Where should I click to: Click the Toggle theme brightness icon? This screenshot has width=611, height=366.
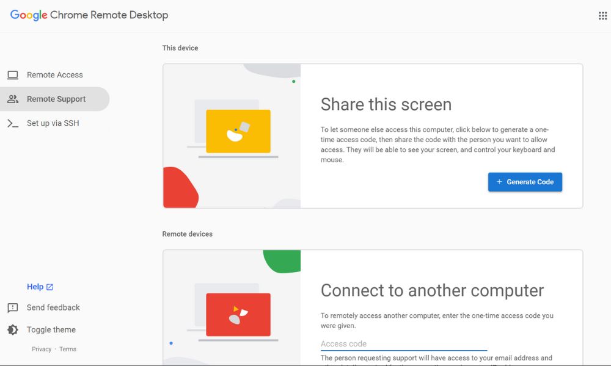coord(13,330)
